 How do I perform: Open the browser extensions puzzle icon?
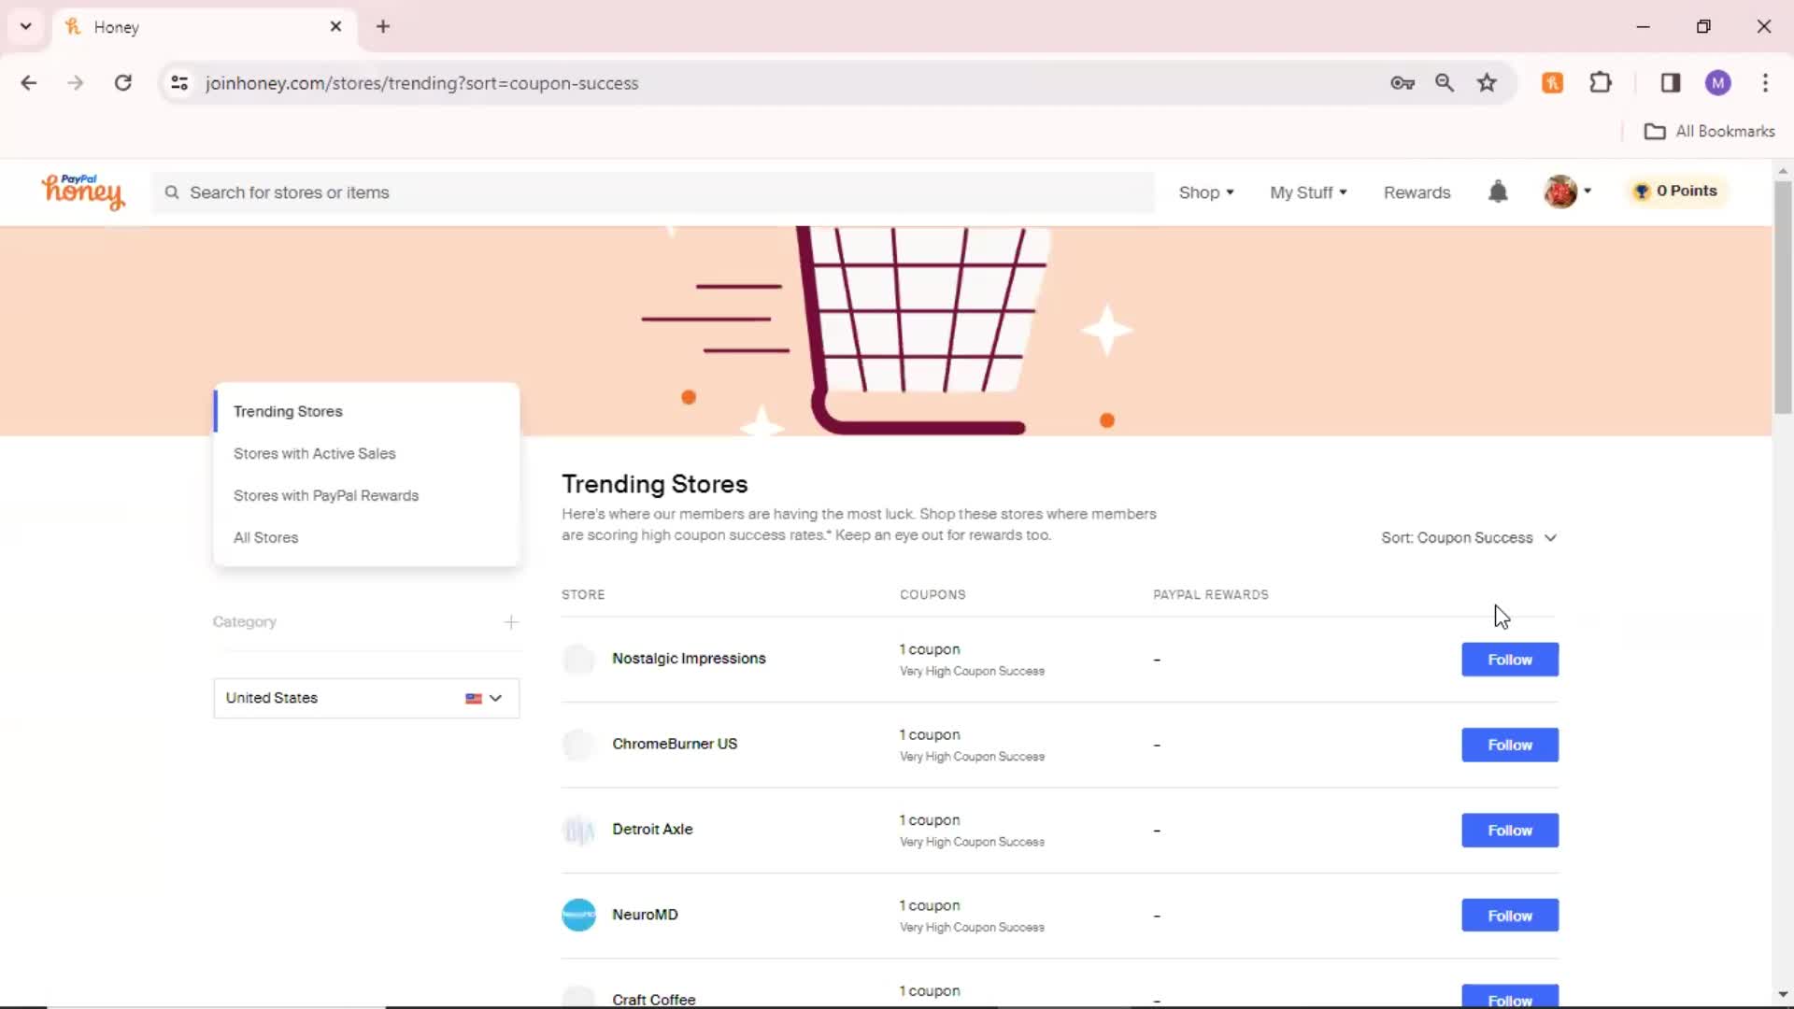click(1601, 82)
